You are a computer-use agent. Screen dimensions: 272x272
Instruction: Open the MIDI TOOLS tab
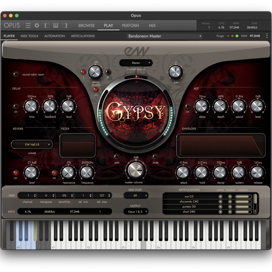pyautogui.click(x=29, y=36)
